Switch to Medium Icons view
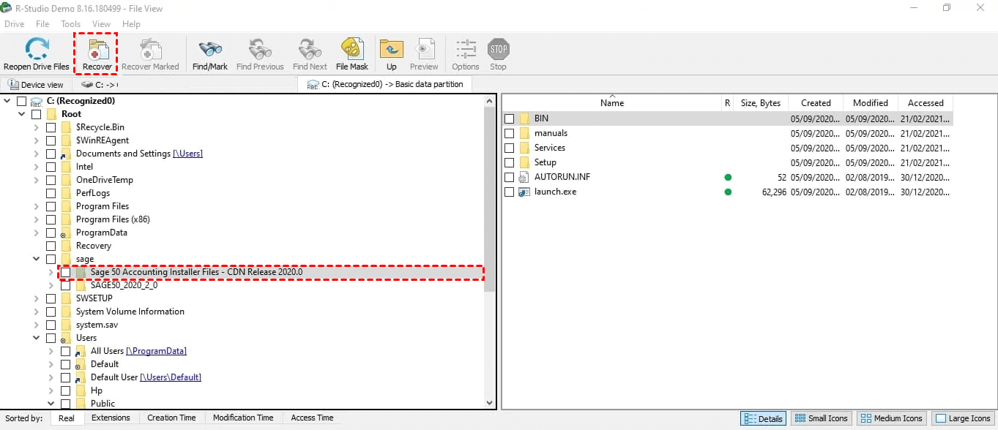Image resolution: width=998 pixels, height=430 pixels. coord(890,418)
